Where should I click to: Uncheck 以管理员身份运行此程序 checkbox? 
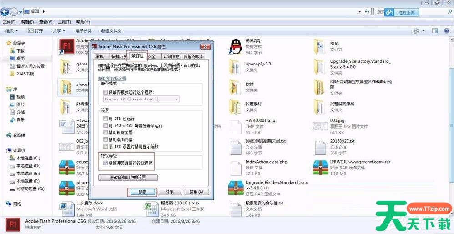pos(106,163)
